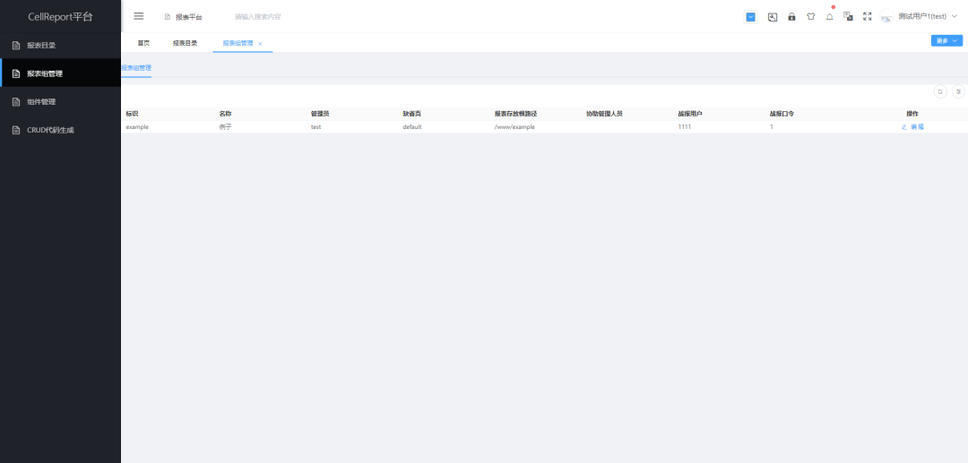Image resolution: width=968 pixels, height=463 pixels.
Task: Click the 缺省页 column header
Action: [411, 114]
